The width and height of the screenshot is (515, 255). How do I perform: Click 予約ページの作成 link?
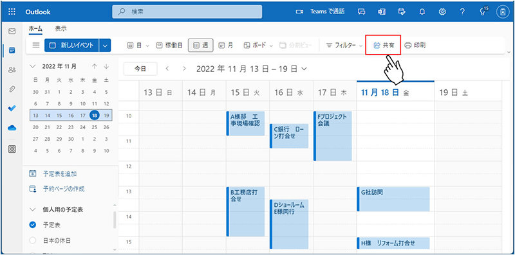click(x=64, y=189)
